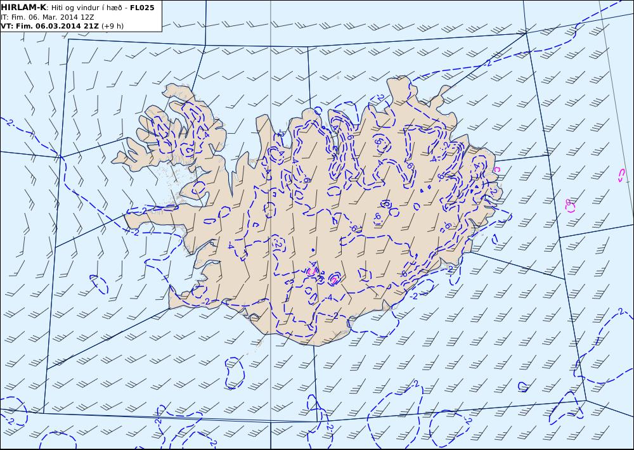
Task: Click the HIRLAM-K model name in title box
Action: tap(23, 7)
